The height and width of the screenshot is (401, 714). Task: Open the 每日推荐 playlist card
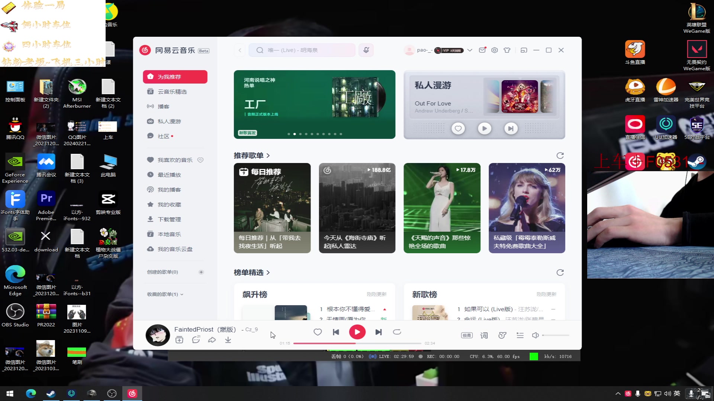[272, 208]
